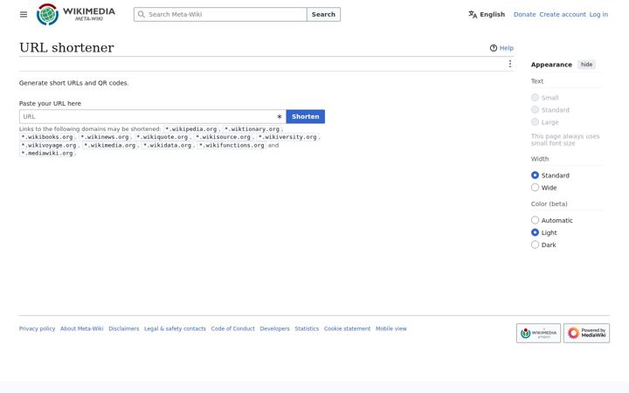Choose Standard width option

535,176
